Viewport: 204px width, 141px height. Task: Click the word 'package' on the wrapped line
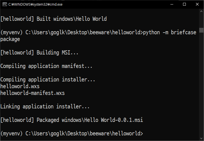(10, 39)
